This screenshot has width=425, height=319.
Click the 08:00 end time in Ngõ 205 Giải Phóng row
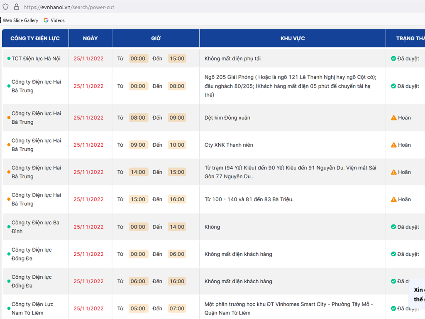(x=177, y=86)
